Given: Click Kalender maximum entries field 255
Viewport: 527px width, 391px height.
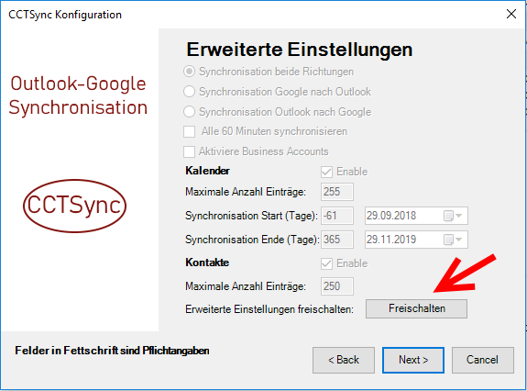Looking at the screenshot, I should pos(337,192).
